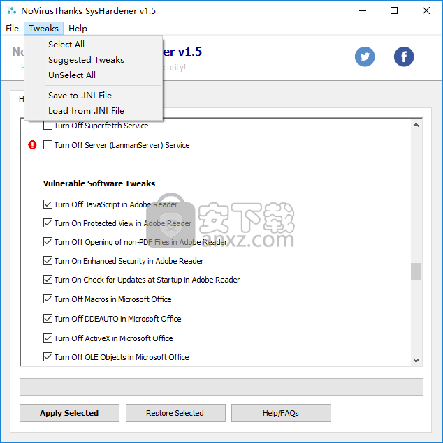Viewport: 443px width, 443px height.
Task: Open the File menu
Action: tap(12, 28)
